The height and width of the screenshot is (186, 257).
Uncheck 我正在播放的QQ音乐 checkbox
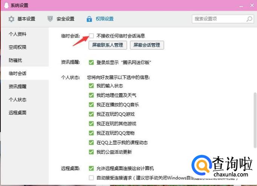[91, 104]
